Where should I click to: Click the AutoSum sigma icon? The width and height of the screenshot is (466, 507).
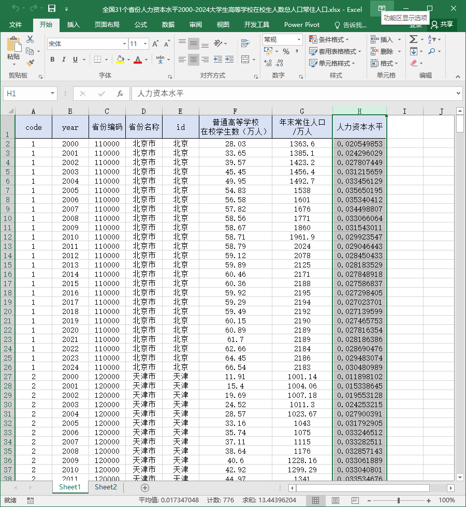[x=413, y=39]
